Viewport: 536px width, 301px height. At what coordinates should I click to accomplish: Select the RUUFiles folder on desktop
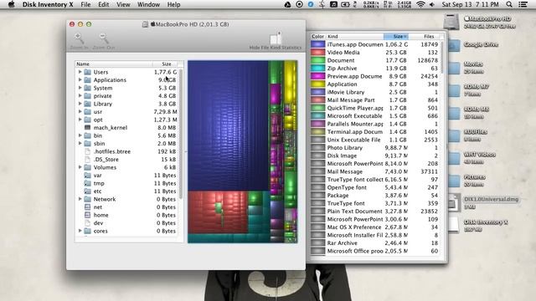[x=454, y=135]
